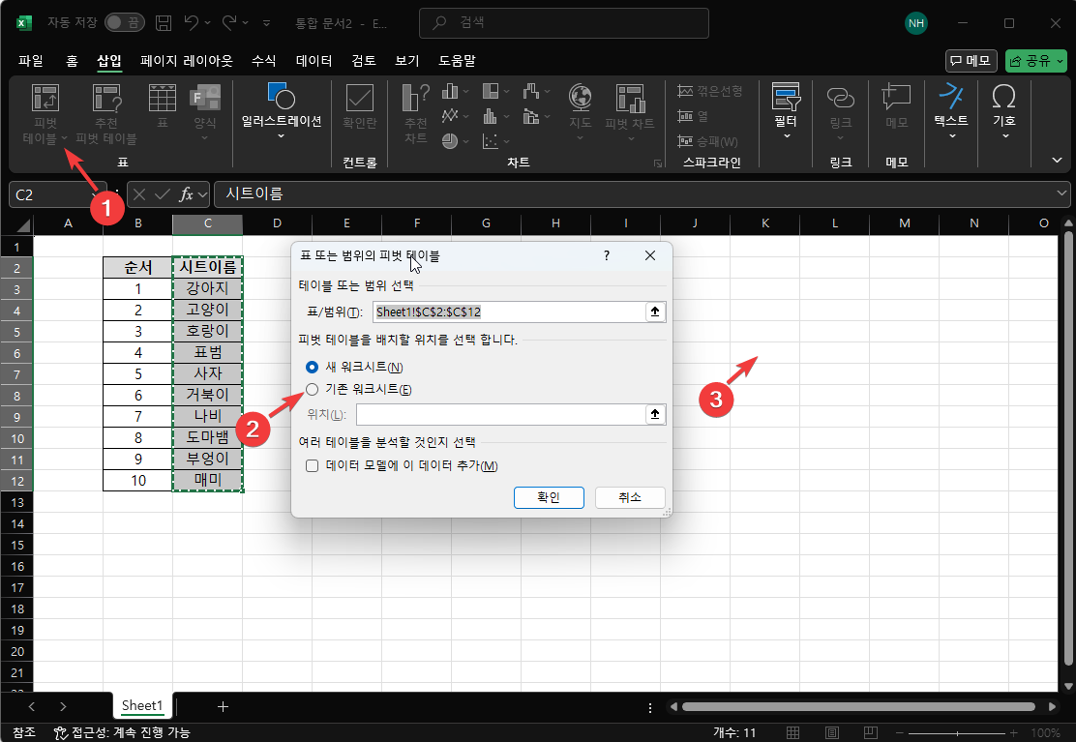Screen dimensions: 1076x742
Task: Click the 확인 button in the dialog
Action: (549, 497)
